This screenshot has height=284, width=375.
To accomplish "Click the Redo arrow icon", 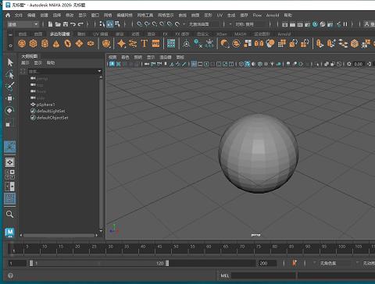I will tap(80, 24).
